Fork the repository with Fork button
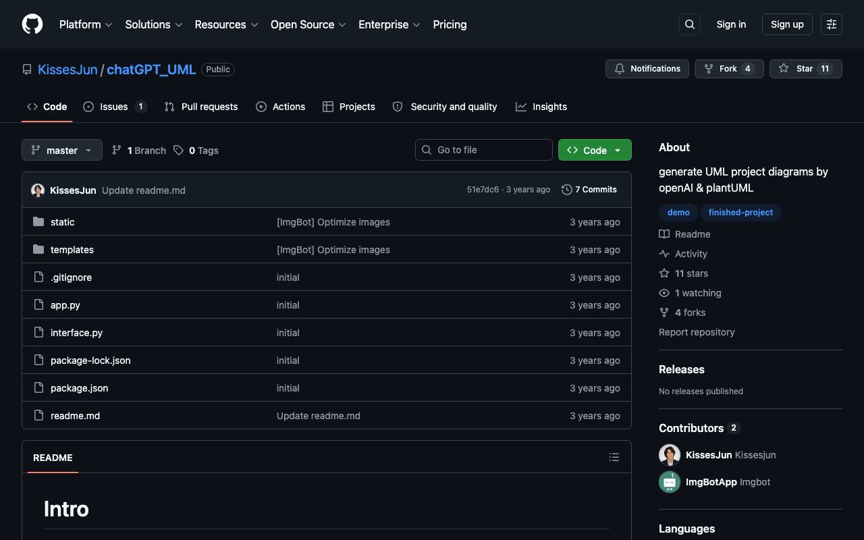Image resolution: width=864 pixels, height=540 pixels. pos(729,69)
